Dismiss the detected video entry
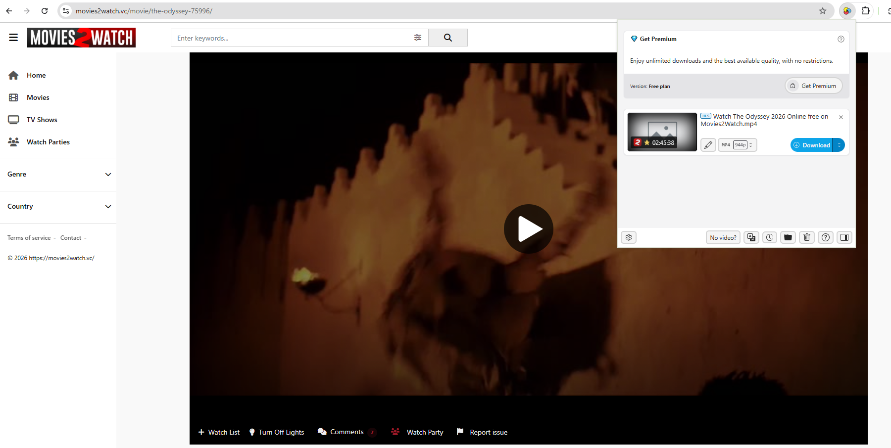Image resolution: width=891 pixels, height=448 pixels. pyautogui.click(x=841, y=117)
